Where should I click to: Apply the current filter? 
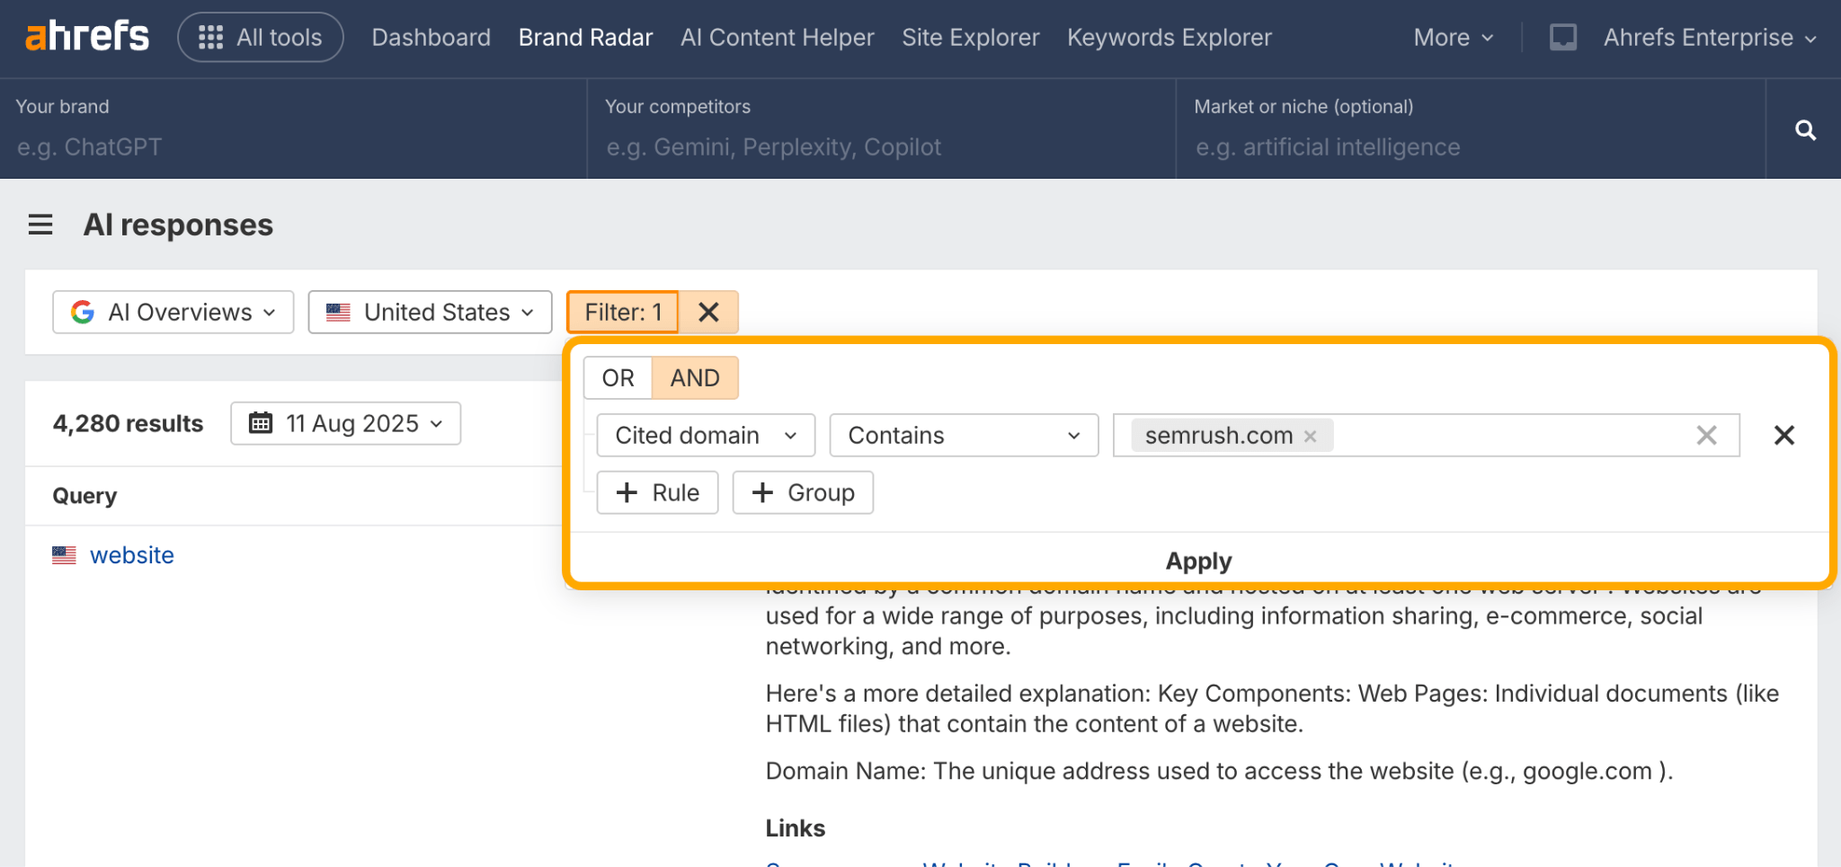[1197, 561]
